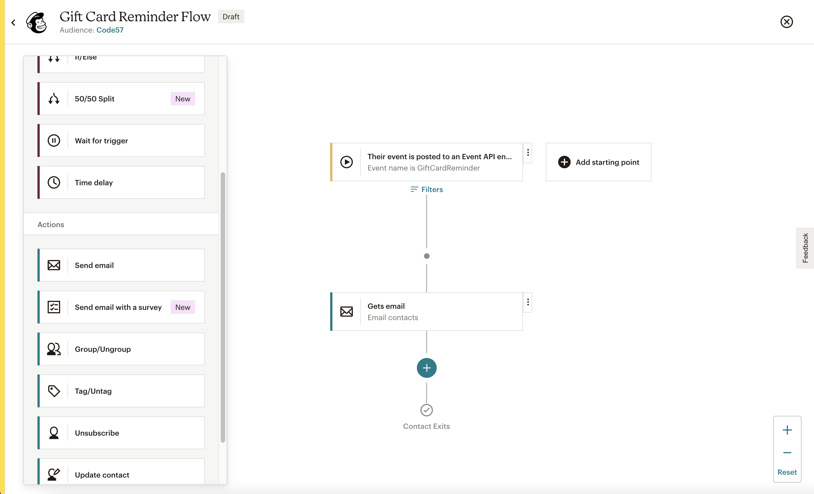Zoom out with the minus control
814x494 pixels.
(x=787, y=453)
